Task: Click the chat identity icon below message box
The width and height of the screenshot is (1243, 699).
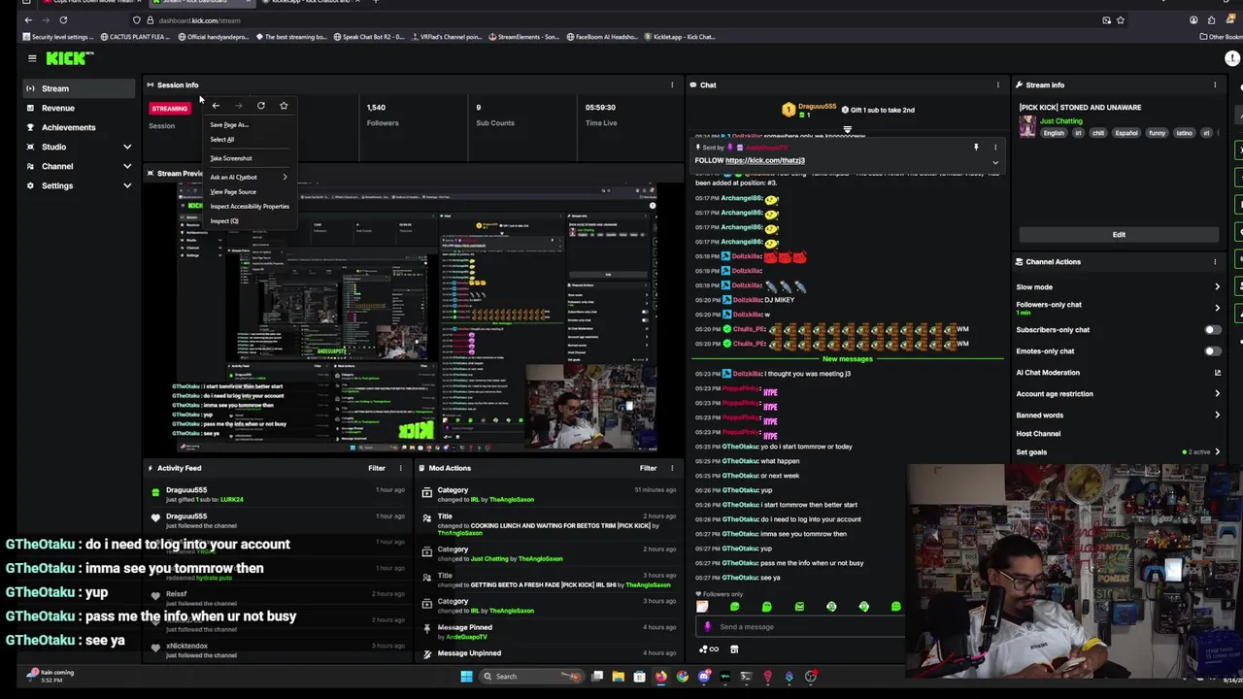Action: coord(708,649)
